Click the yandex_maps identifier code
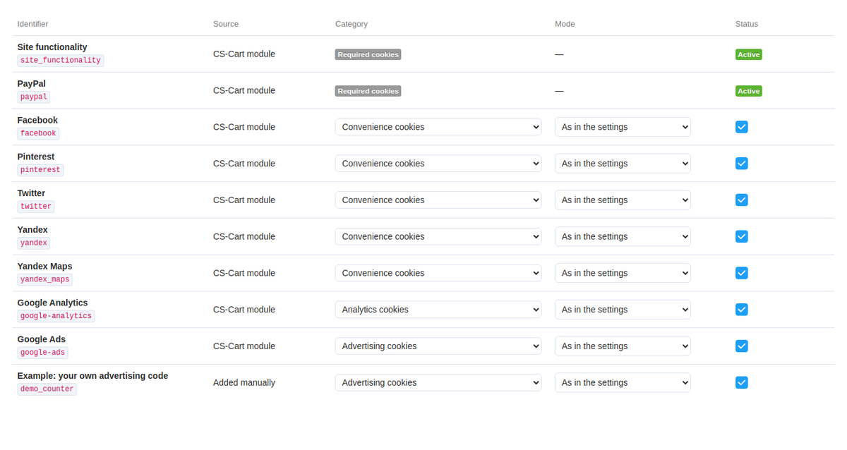The height and width of the screenshot is (450, 847). coord(45,279)
